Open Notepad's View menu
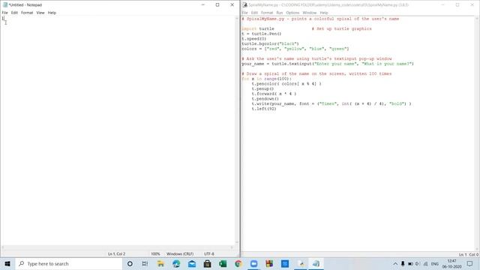The width and height of the screenshot is (480, 270). [40, 13]
